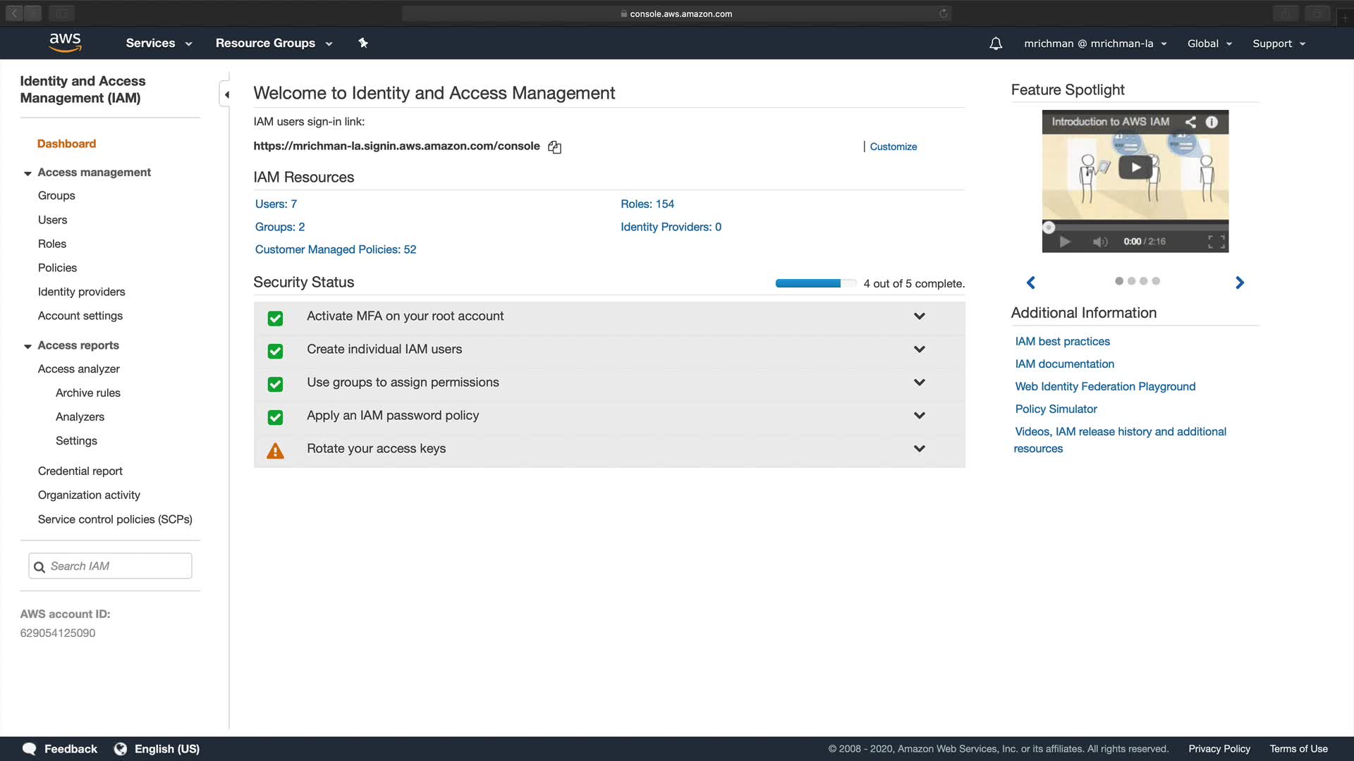The image size is (1354, 761).
Task: Click the notifications bell icon
Action: pos(996,44)
